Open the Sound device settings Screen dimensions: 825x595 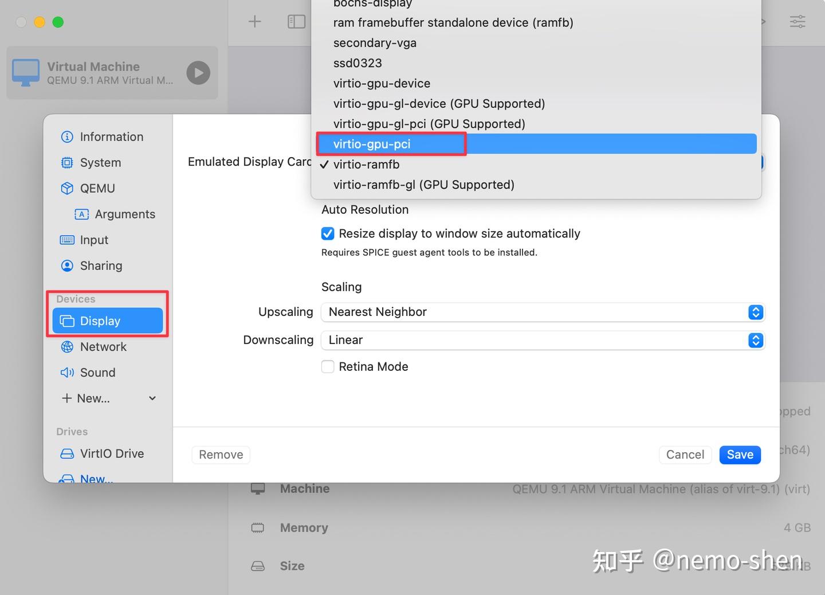click(x=97, y=372)
